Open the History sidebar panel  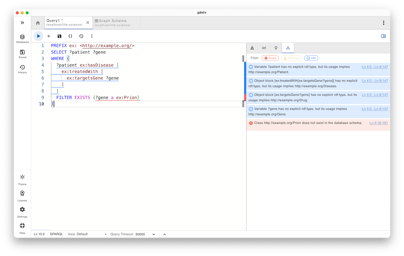coord(22,69)
